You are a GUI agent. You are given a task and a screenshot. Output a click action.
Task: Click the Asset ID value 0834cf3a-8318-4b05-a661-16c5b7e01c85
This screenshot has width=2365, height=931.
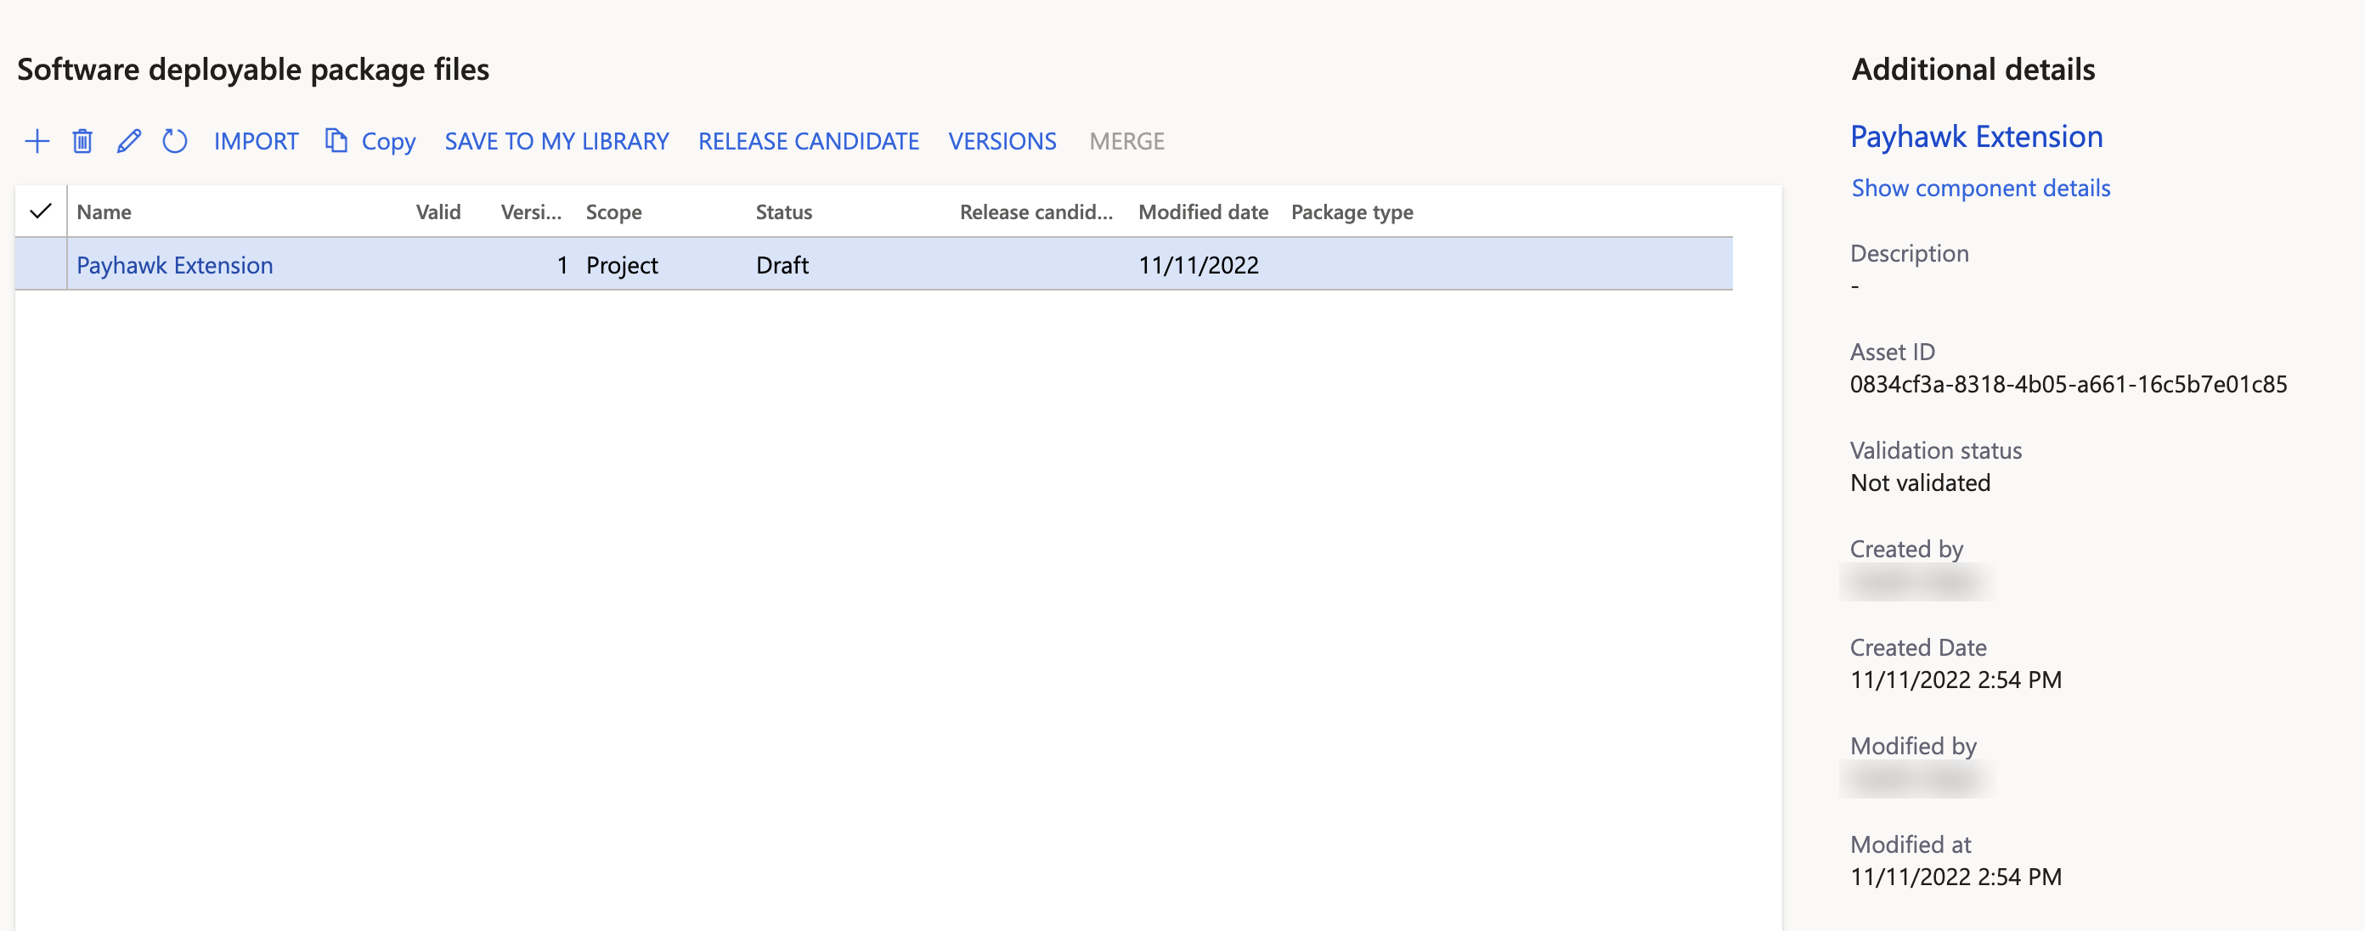tap(2068, 385)
